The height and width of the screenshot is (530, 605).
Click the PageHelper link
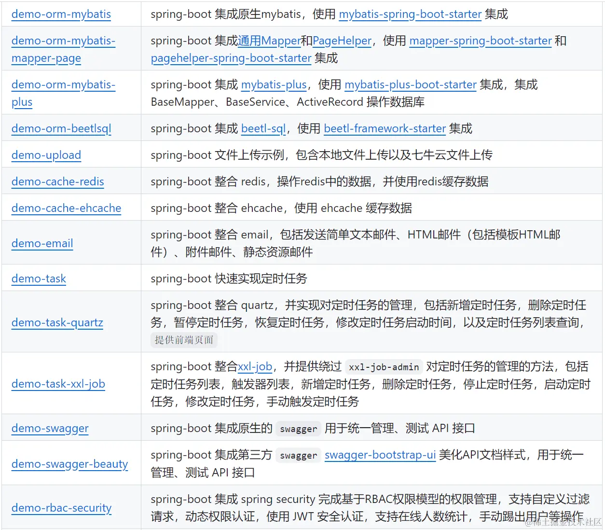pyautogui.click(x=341, y=41)
